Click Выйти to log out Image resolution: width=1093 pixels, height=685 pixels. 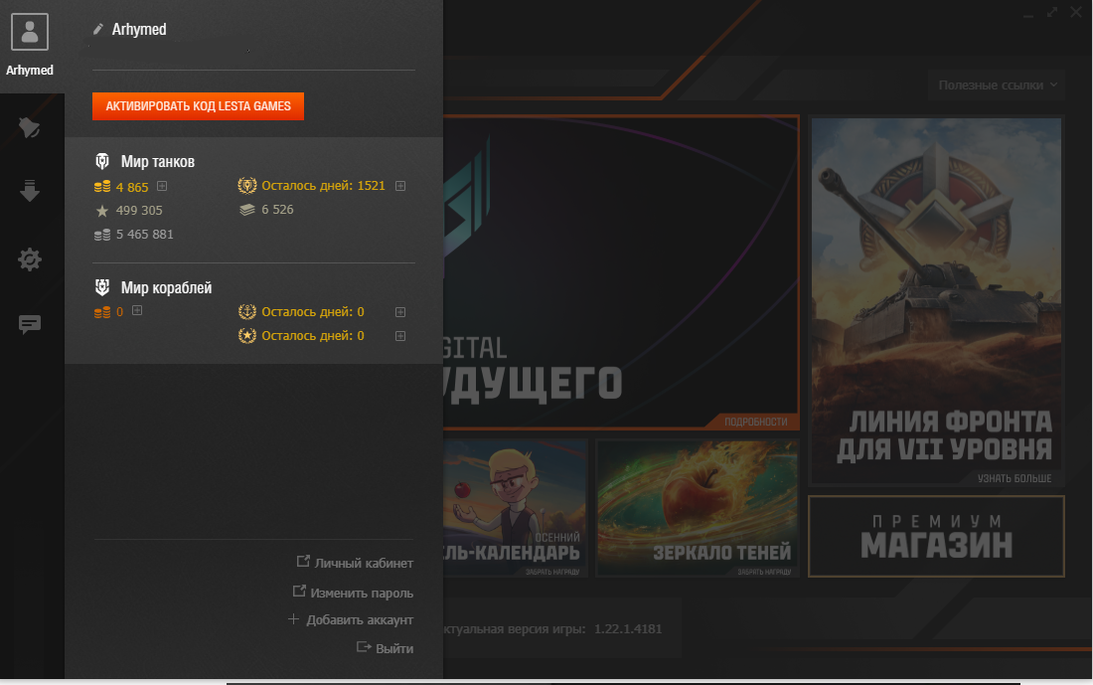pyautogui.click(x=386, y=648)
